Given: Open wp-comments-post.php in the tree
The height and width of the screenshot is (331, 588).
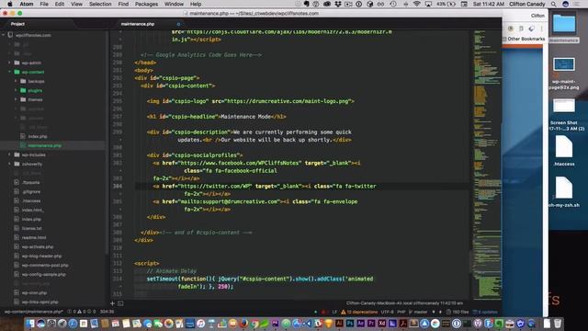Looking at the screenshot, I should click(x=45, y=266).
